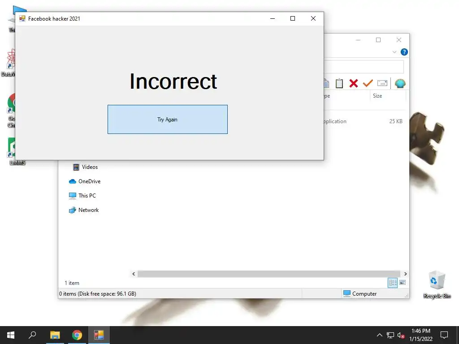Image resolution: width=459 pixels, height=344 pixels.
Task: Select the Recycle Bin desktop icon
Action: [437, 284]
